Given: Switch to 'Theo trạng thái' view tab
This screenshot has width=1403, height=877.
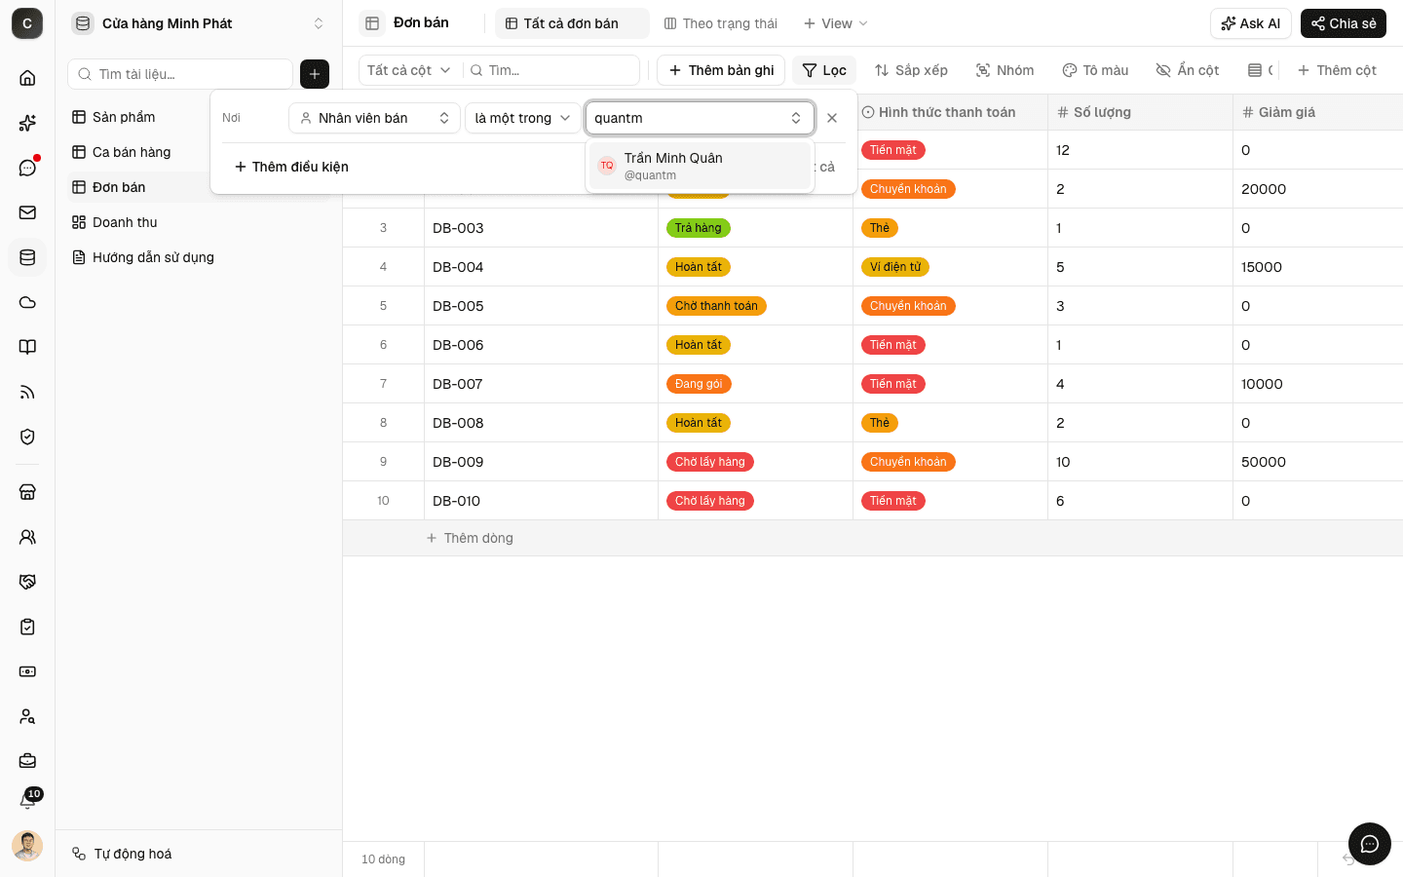Looking at the screenshot, I should 721,23.
